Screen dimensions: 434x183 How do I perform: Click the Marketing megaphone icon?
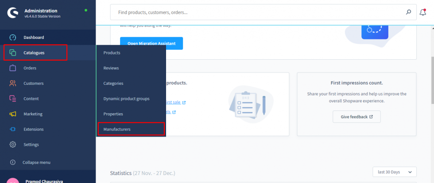pos(13,114)
